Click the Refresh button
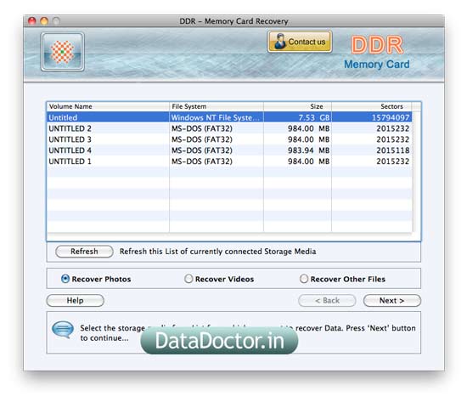 84,252
